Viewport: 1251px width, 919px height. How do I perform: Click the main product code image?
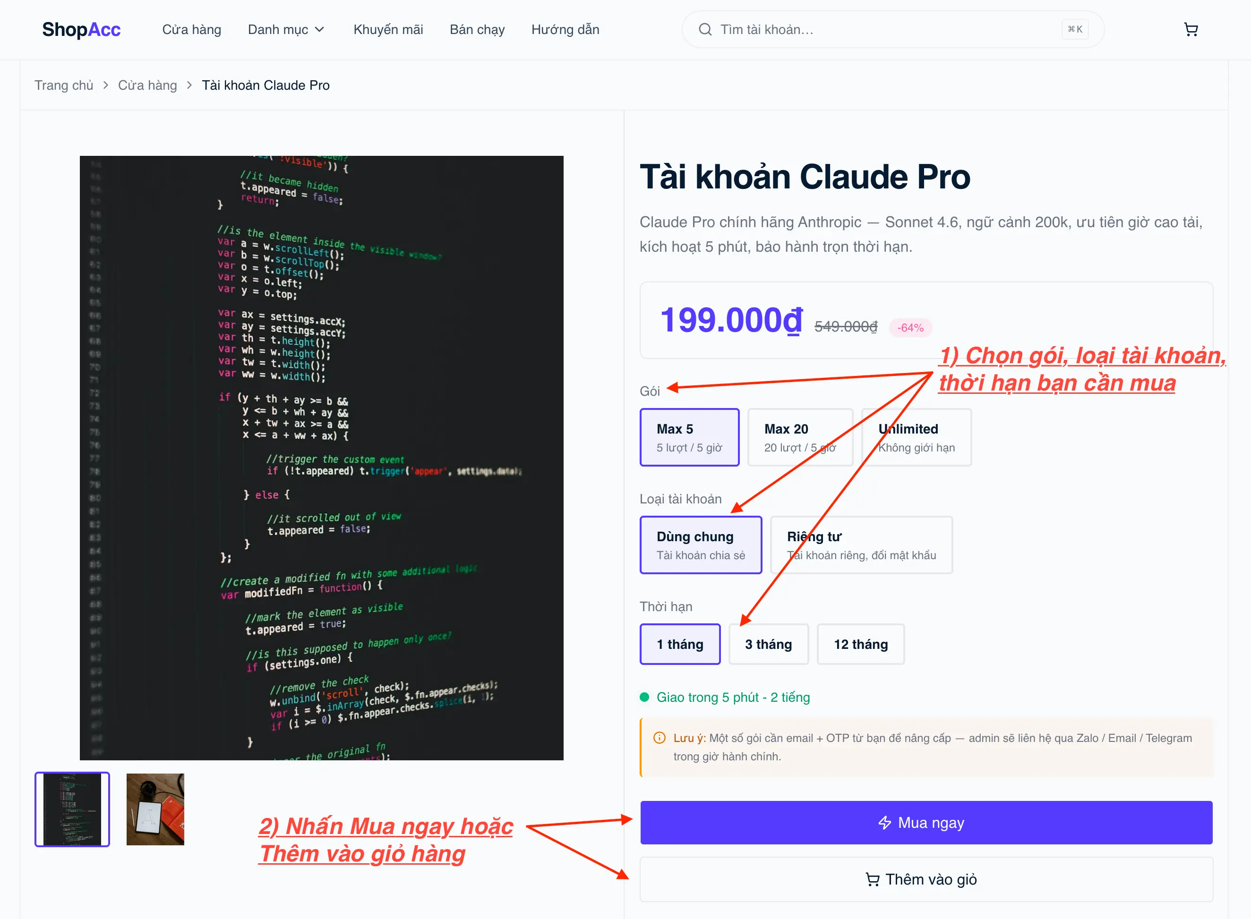[322, 458]
